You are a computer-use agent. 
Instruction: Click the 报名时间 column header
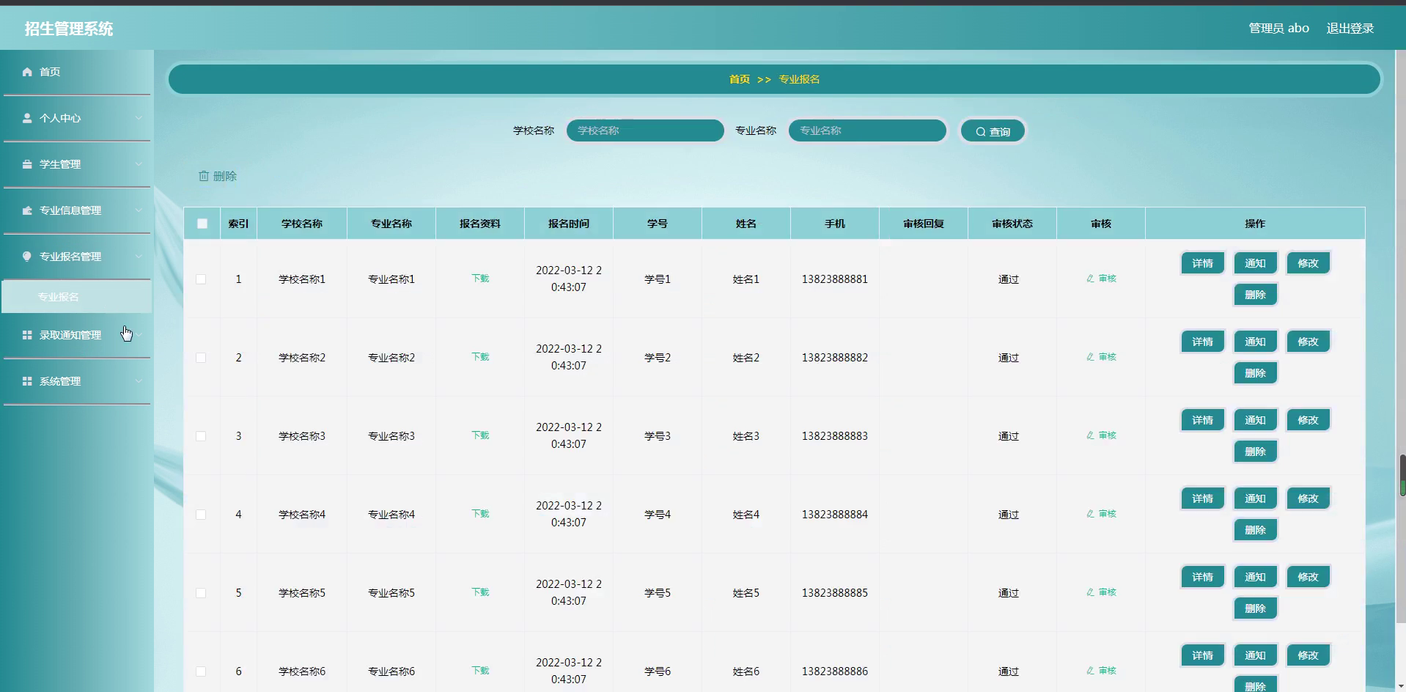coord(568,224)
